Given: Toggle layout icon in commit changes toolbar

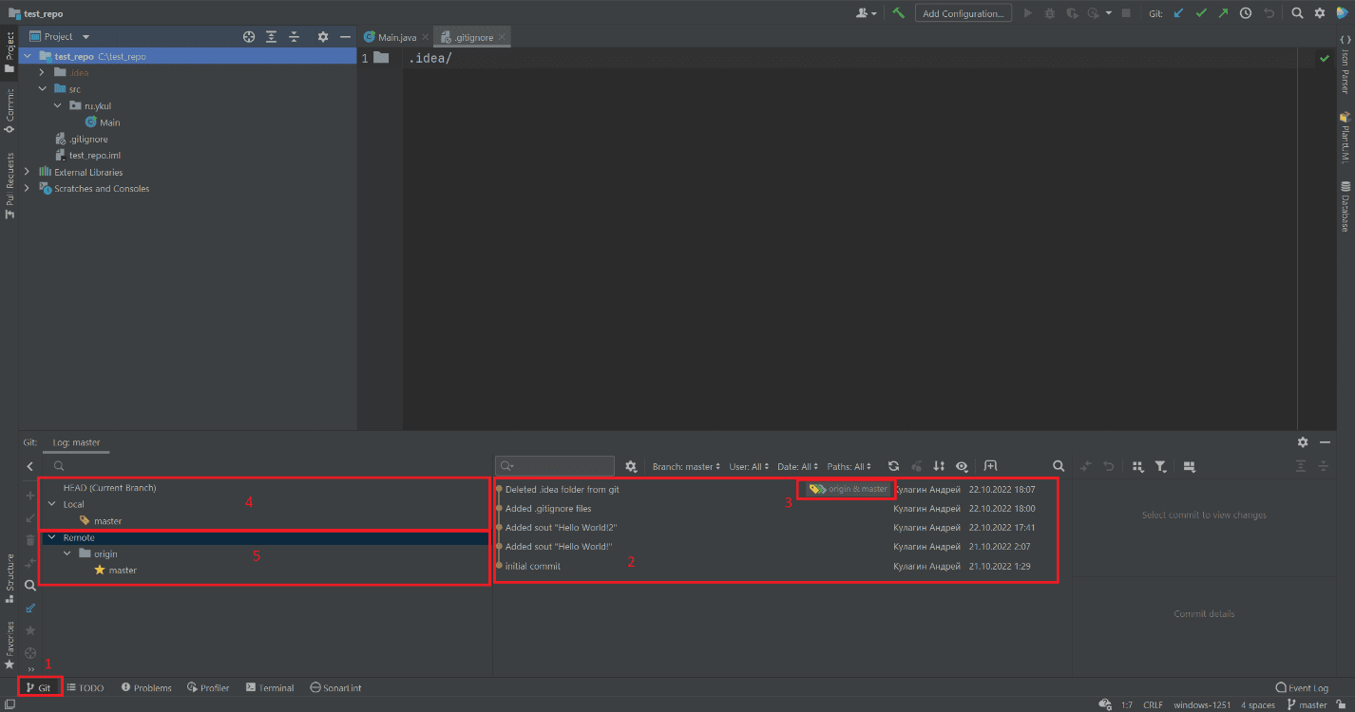Looking at the screenshot, I should pos(1189,466).
